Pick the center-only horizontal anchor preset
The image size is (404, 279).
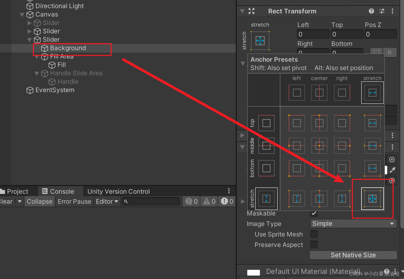click(319, 93)
